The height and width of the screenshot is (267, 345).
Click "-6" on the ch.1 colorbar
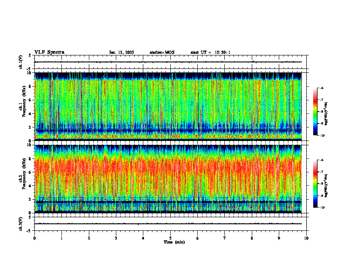[321, 88]
